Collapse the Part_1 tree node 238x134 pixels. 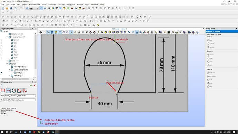pyautogui.click(x=7, y=64)
